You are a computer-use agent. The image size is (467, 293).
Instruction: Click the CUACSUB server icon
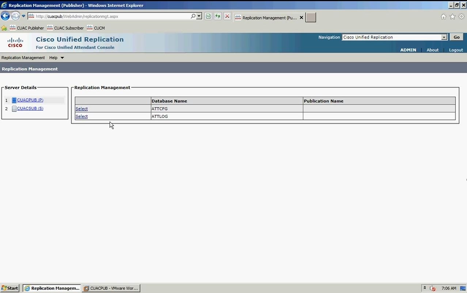coord(14,109)
